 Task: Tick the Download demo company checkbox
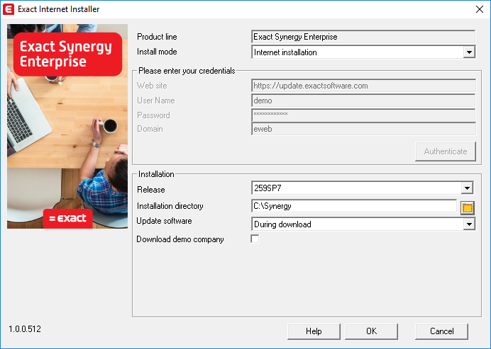pos(255,239)
